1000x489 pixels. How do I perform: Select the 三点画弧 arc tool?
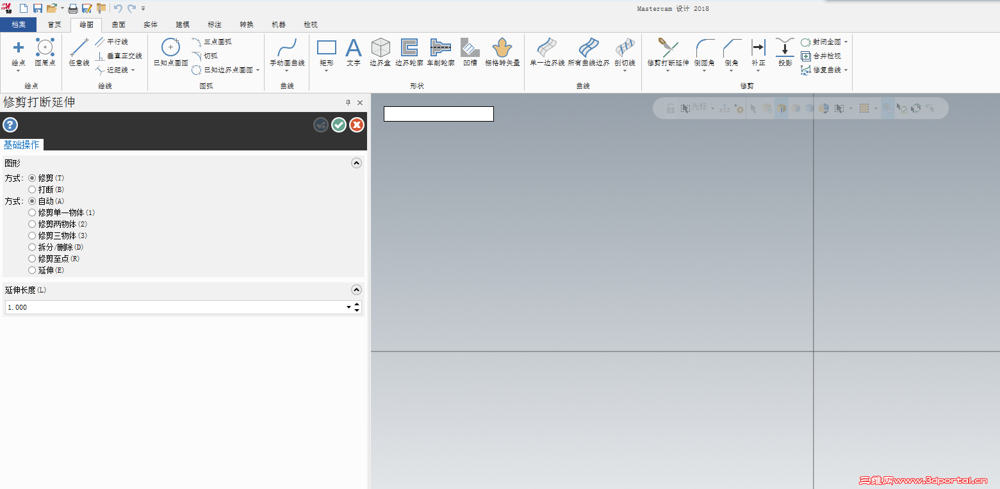(x=211, y=42)
